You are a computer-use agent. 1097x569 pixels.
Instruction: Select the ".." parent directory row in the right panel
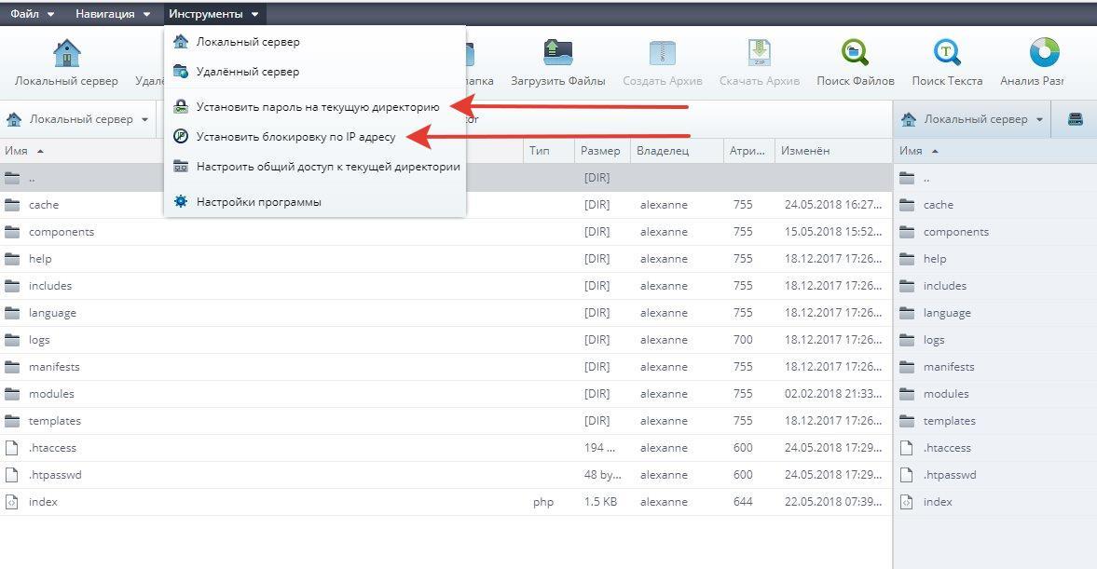995,178
